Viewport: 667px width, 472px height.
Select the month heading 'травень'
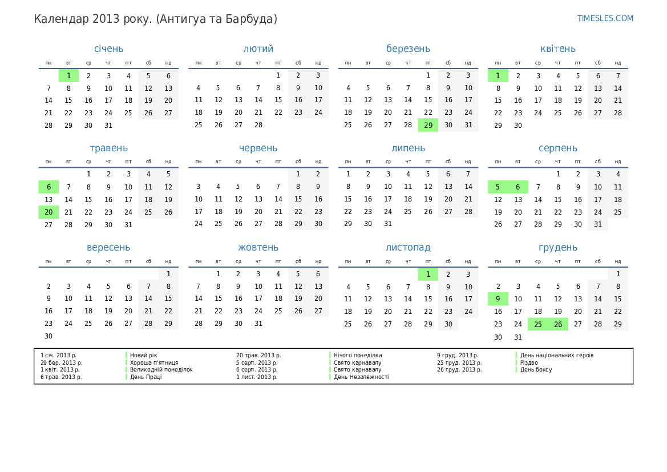[x=108, y=148]
